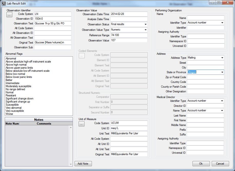Click the Notes panel scrollbar down arrow

pyautogui.click(x=71, y=164)
